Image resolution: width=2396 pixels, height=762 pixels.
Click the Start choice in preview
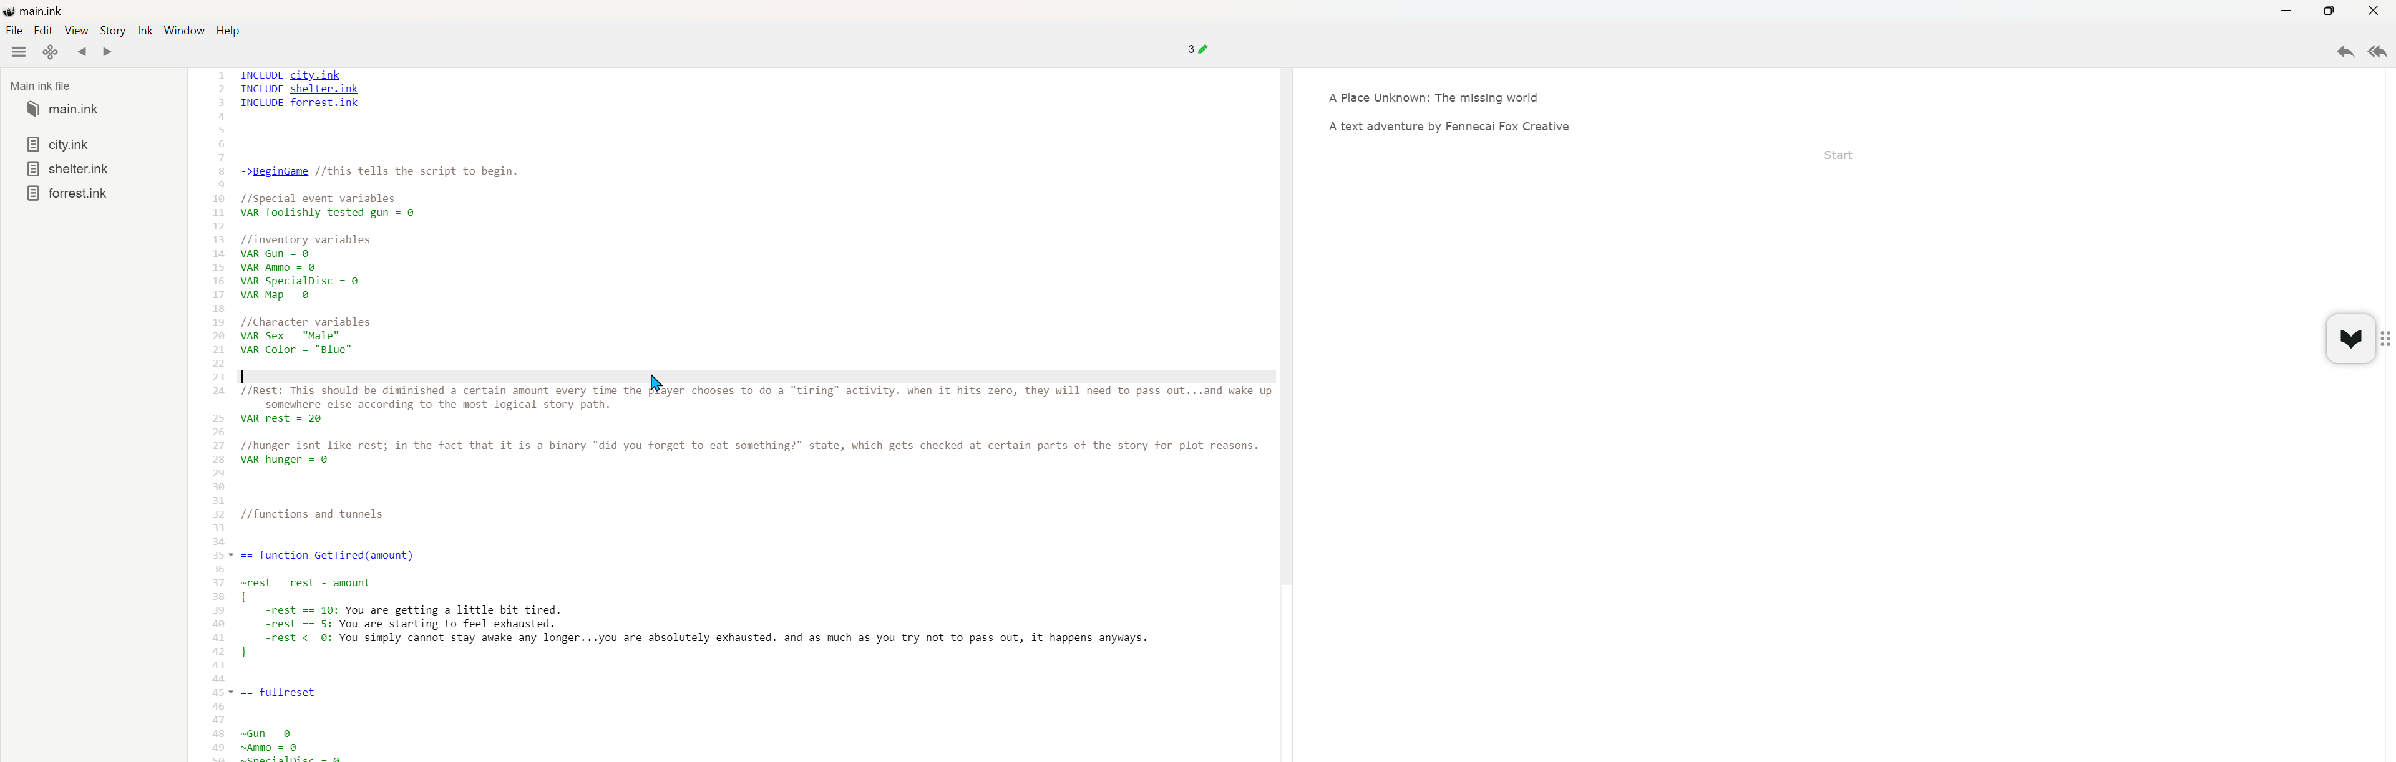1837,156
